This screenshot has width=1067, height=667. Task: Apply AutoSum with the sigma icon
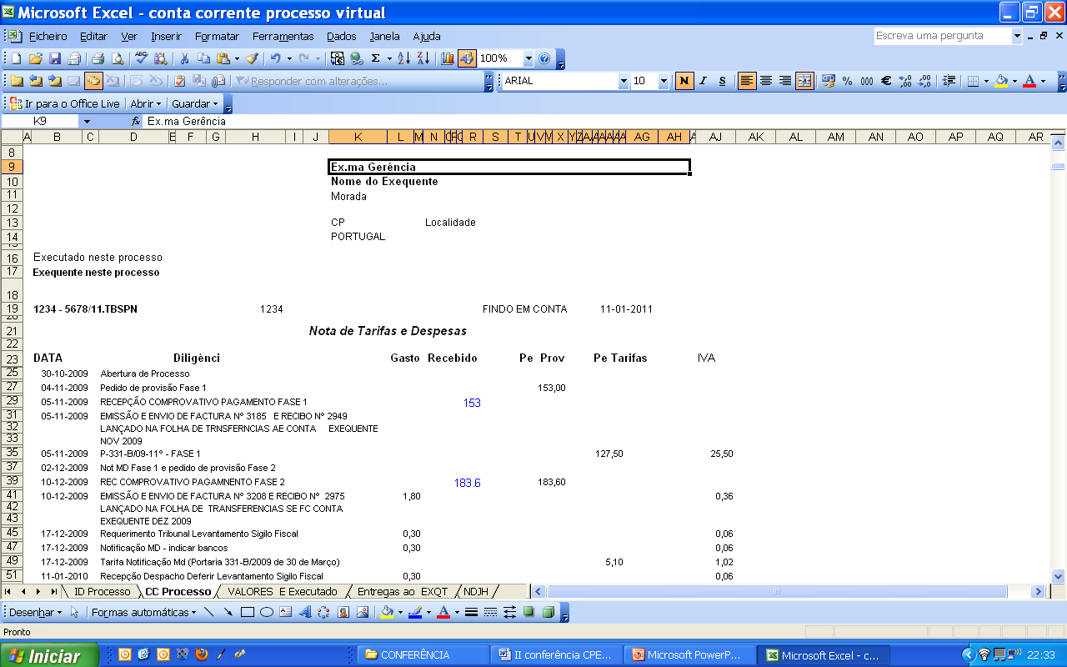coord(376,58)
